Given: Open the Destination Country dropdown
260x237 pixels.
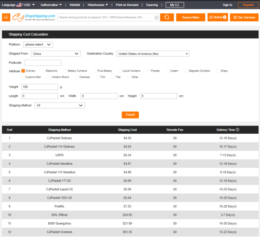Looking at the screenshot, I should (x=153, y=54).
